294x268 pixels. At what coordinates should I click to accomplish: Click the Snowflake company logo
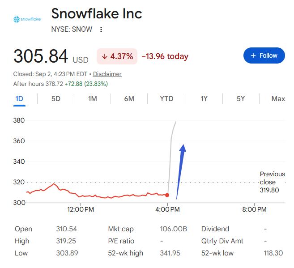click(27, 19)
